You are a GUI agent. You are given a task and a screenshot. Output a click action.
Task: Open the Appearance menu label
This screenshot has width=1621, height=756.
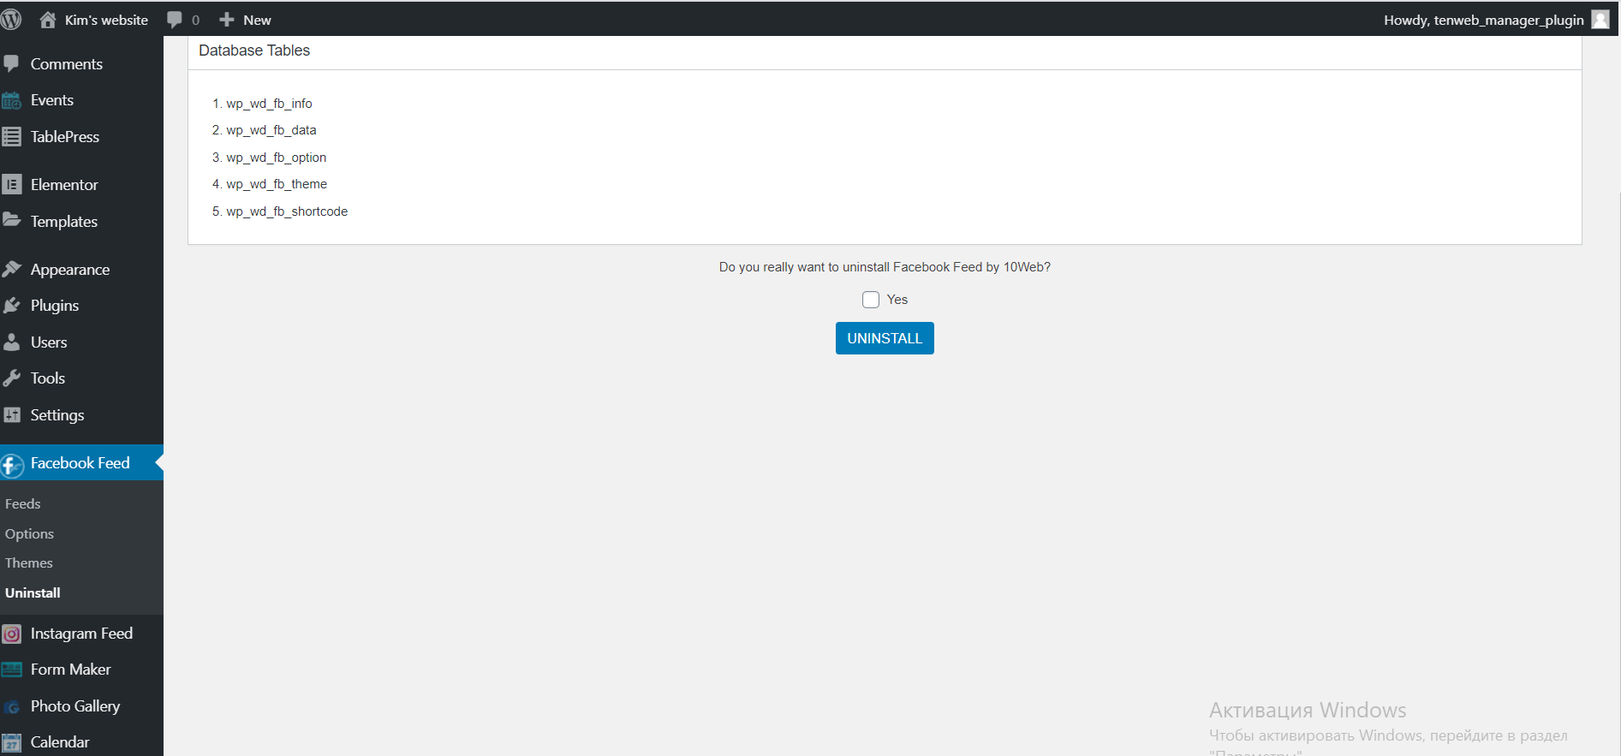(x=70, y=270)
